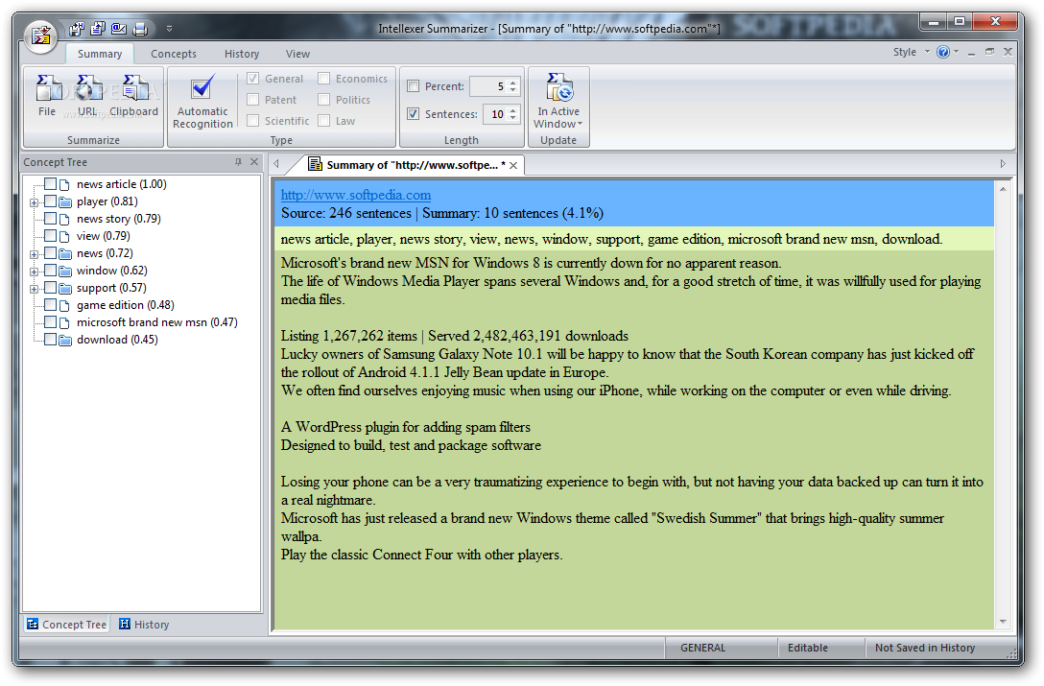Select microsoft brand new msn (0.47) row
Viewport: 1044px width, 686px height.
tap(156, 322)
